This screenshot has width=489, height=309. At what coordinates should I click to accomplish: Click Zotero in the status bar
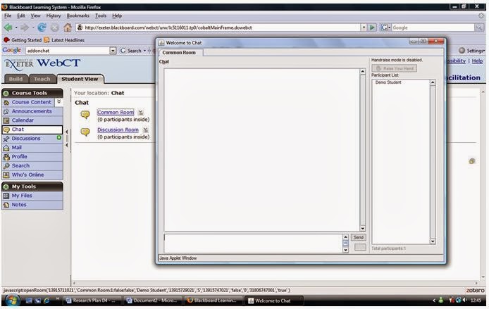pos(476,290)
